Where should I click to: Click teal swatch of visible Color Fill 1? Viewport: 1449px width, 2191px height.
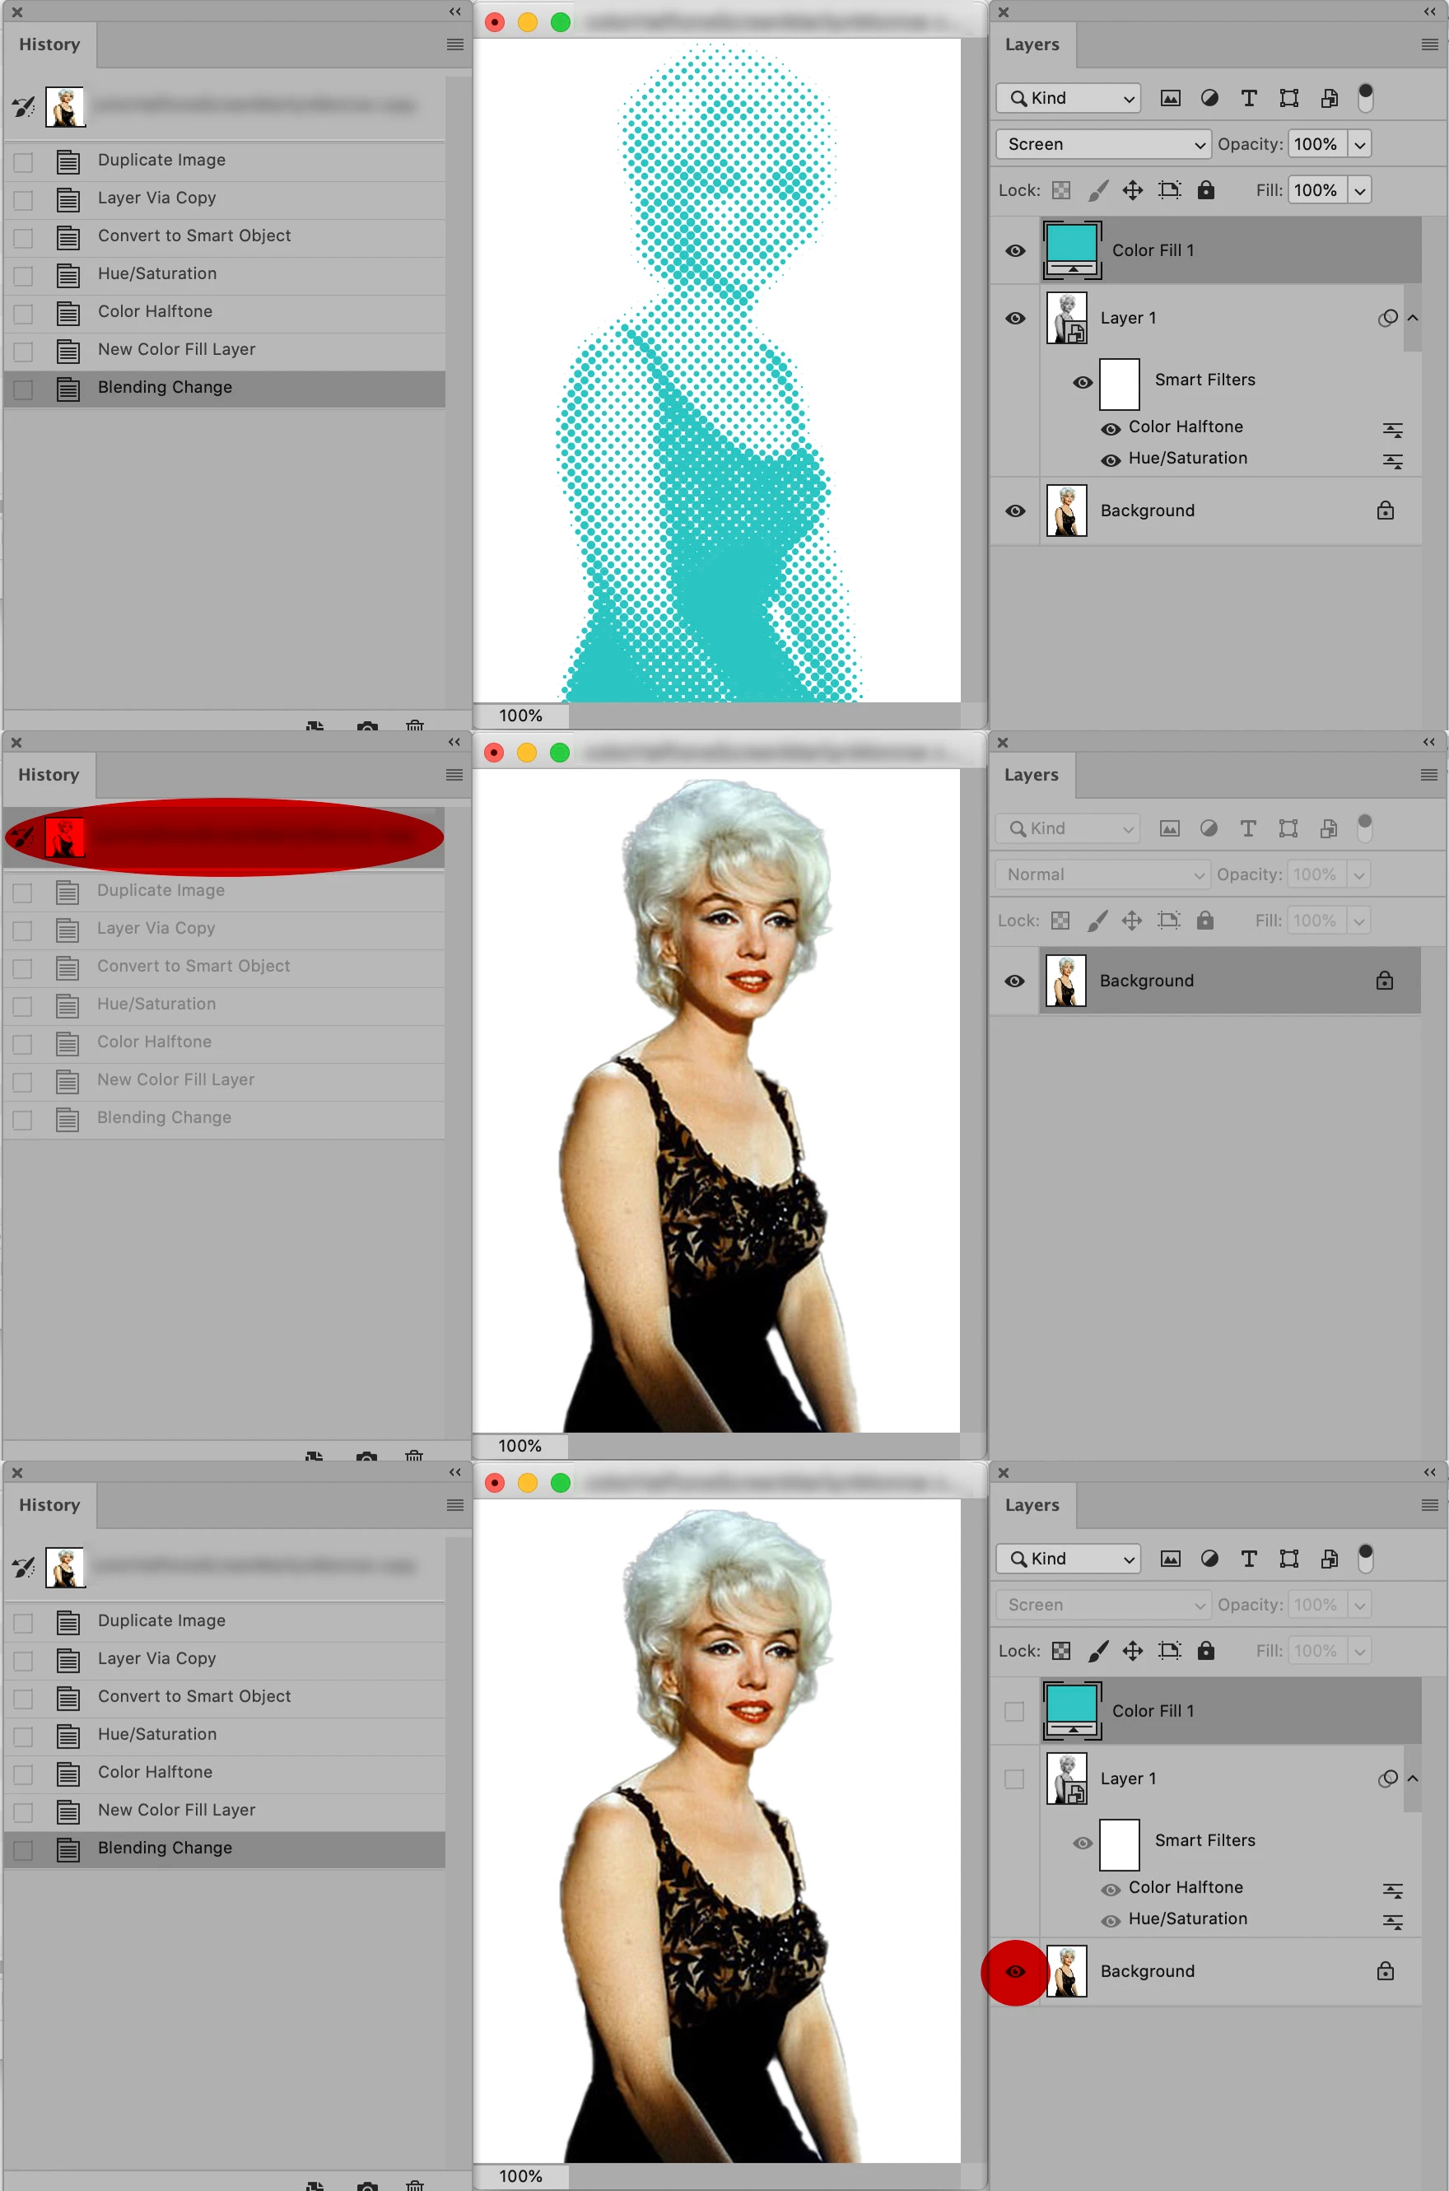(1071, 243)
